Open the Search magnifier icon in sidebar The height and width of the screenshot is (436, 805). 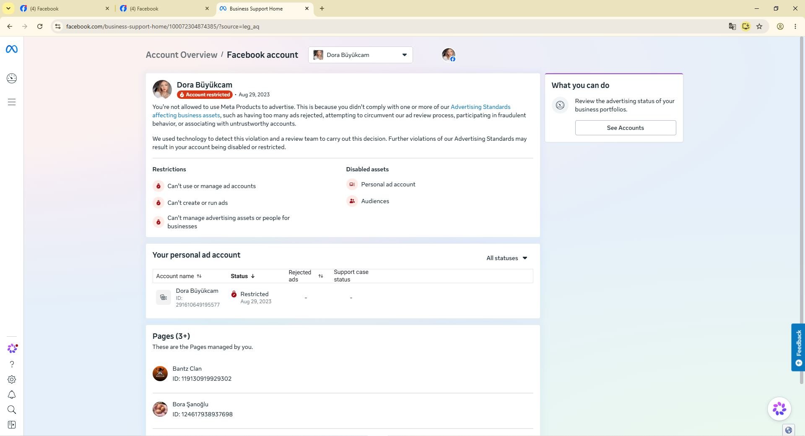[x=12, y=410]
